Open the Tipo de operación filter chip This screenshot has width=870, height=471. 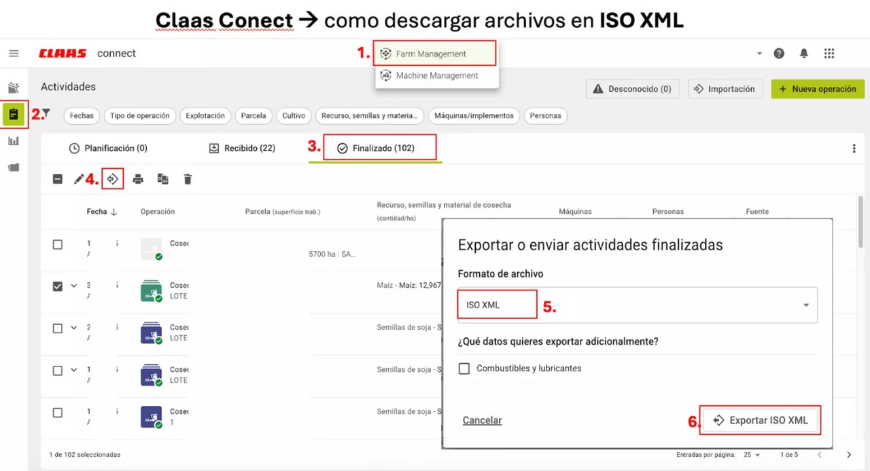140,116
